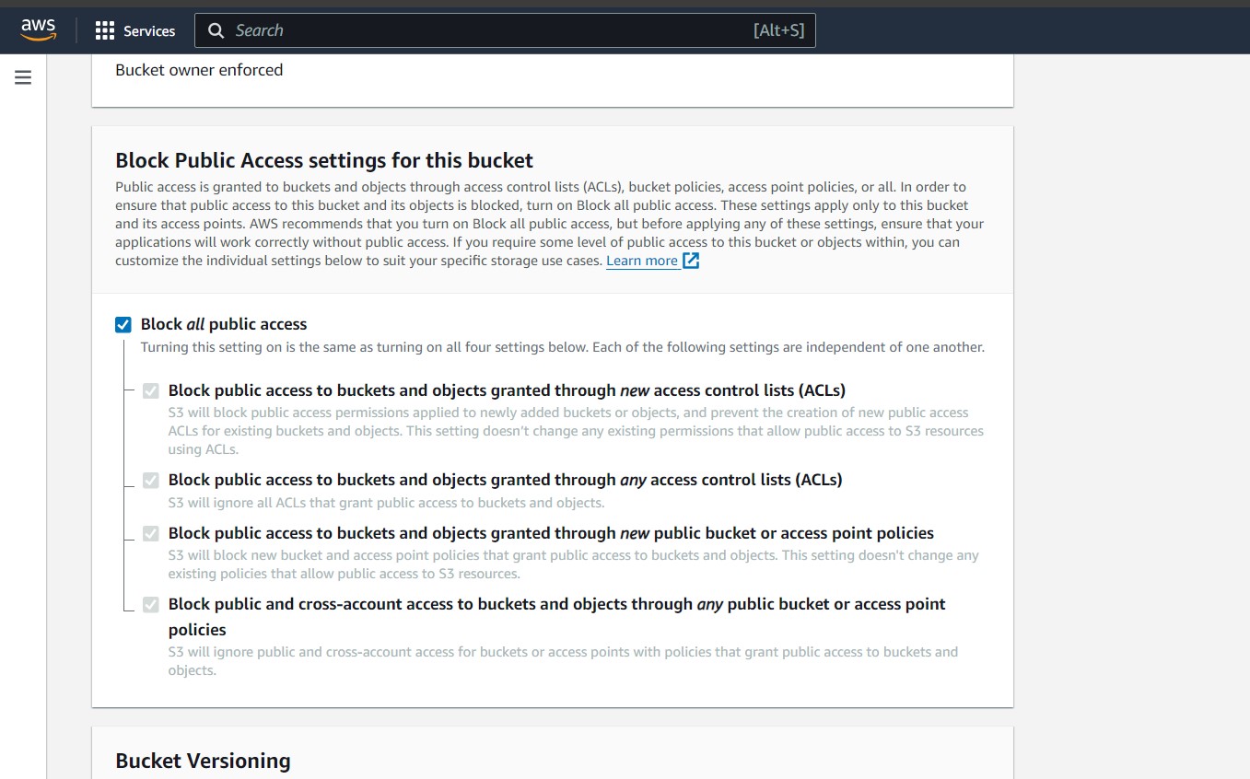1250x779 pixels.
Task: Click 'Bucket owner enforced' text
Action: [x=199, y=70]
